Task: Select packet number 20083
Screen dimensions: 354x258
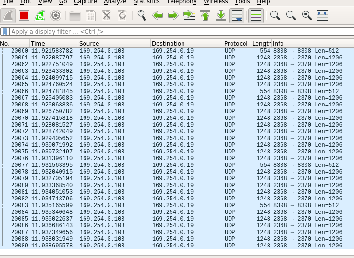Action: [177, 205]
